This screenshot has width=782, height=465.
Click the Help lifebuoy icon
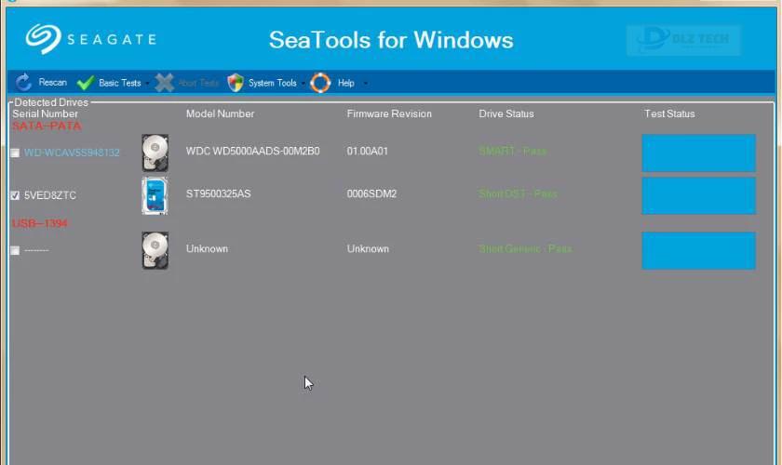[x=320, y=83]
